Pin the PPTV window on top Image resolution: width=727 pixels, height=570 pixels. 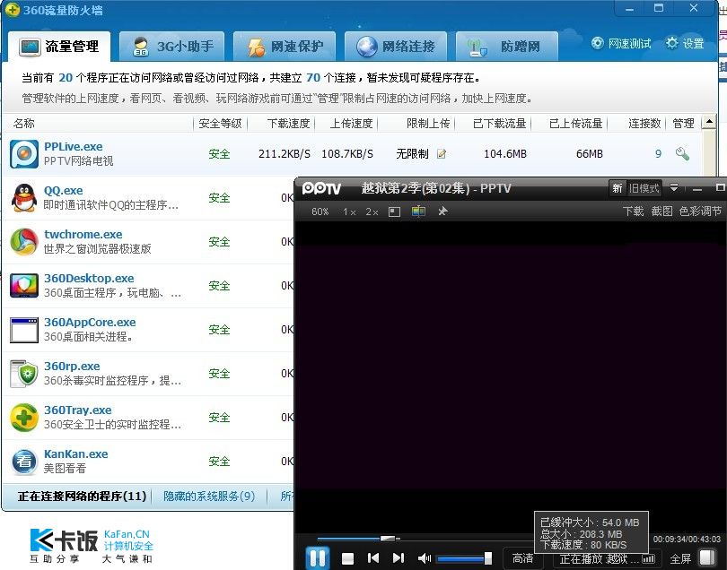[x=442, y=212]
